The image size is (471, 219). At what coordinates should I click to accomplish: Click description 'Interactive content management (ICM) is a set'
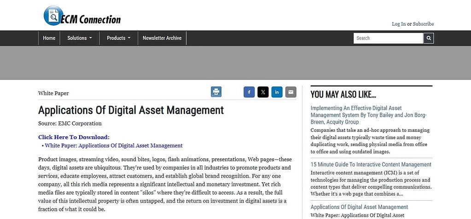[x=371, y=183]
